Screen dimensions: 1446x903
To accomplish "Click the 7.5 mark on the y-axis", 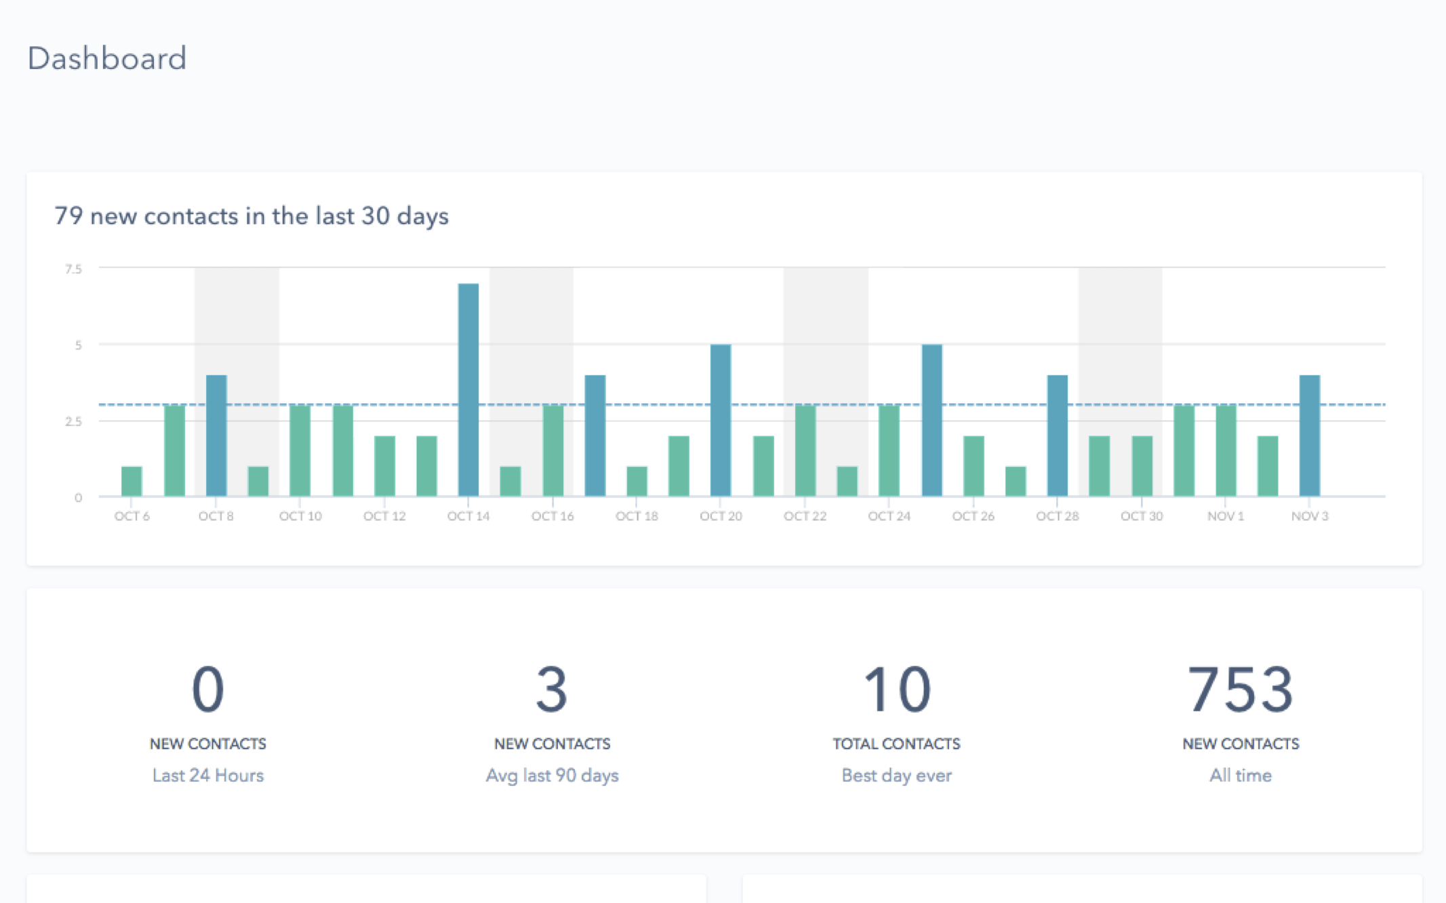I will click(75, 268).
